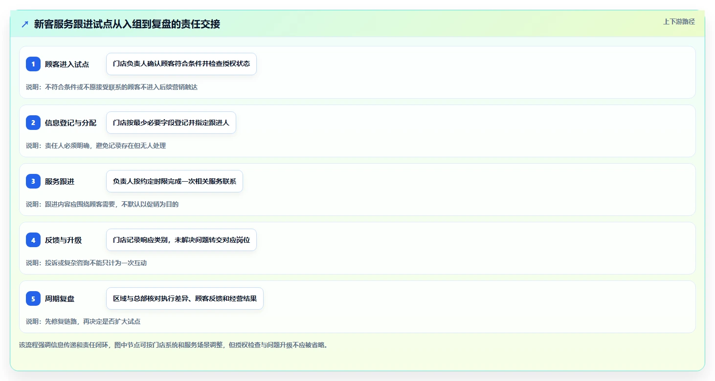Click step number badge 2
The image size is (715, 381).
[33, 123]
